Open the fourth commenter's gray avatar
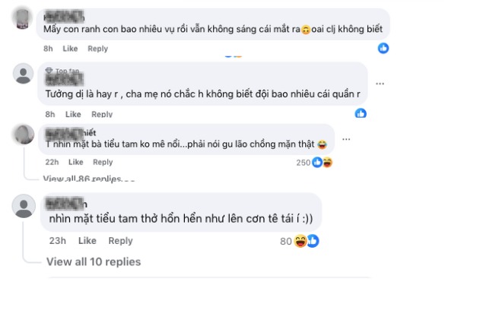This screenshot has height=310, width=483. point(24,205)
